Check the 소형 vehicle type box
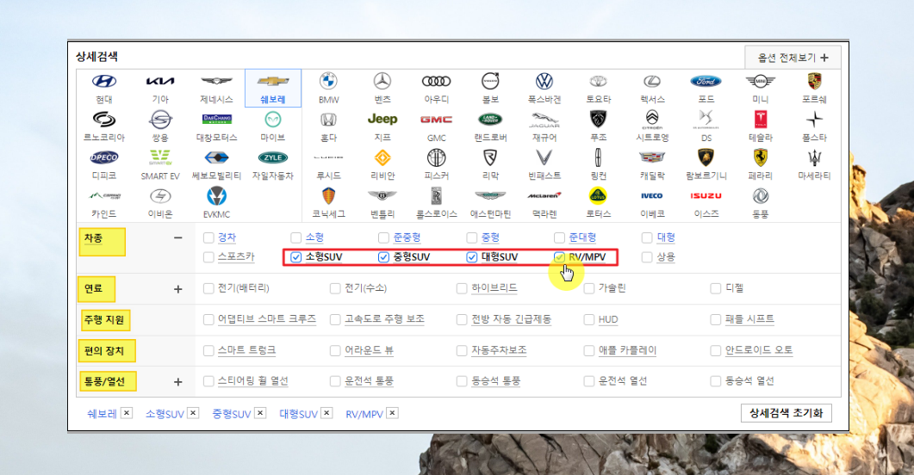The width and height of the screenshot is (914, 475). click(295, 237)
